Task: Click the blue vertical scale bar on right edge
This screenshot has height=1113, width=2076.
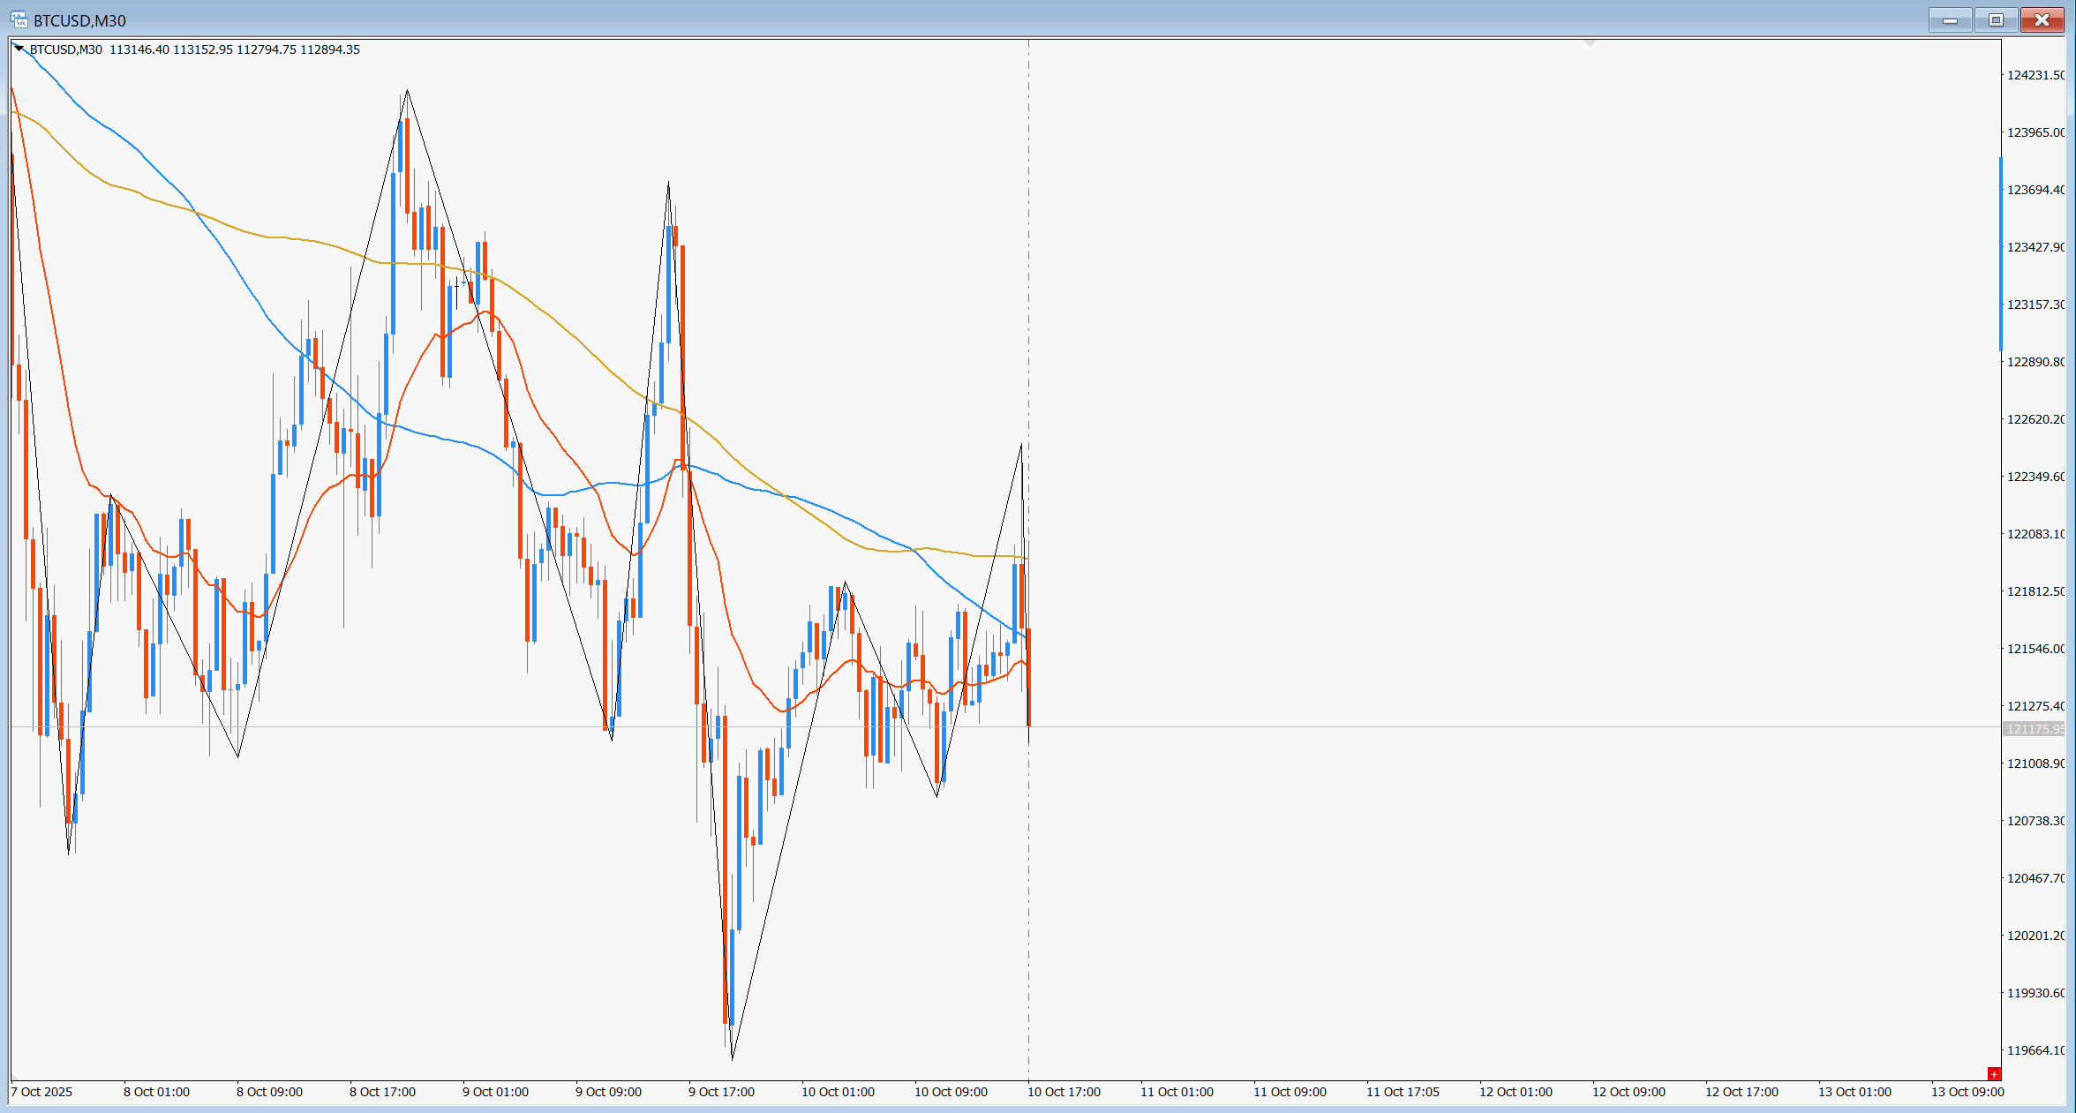Action: point(2001,254)
